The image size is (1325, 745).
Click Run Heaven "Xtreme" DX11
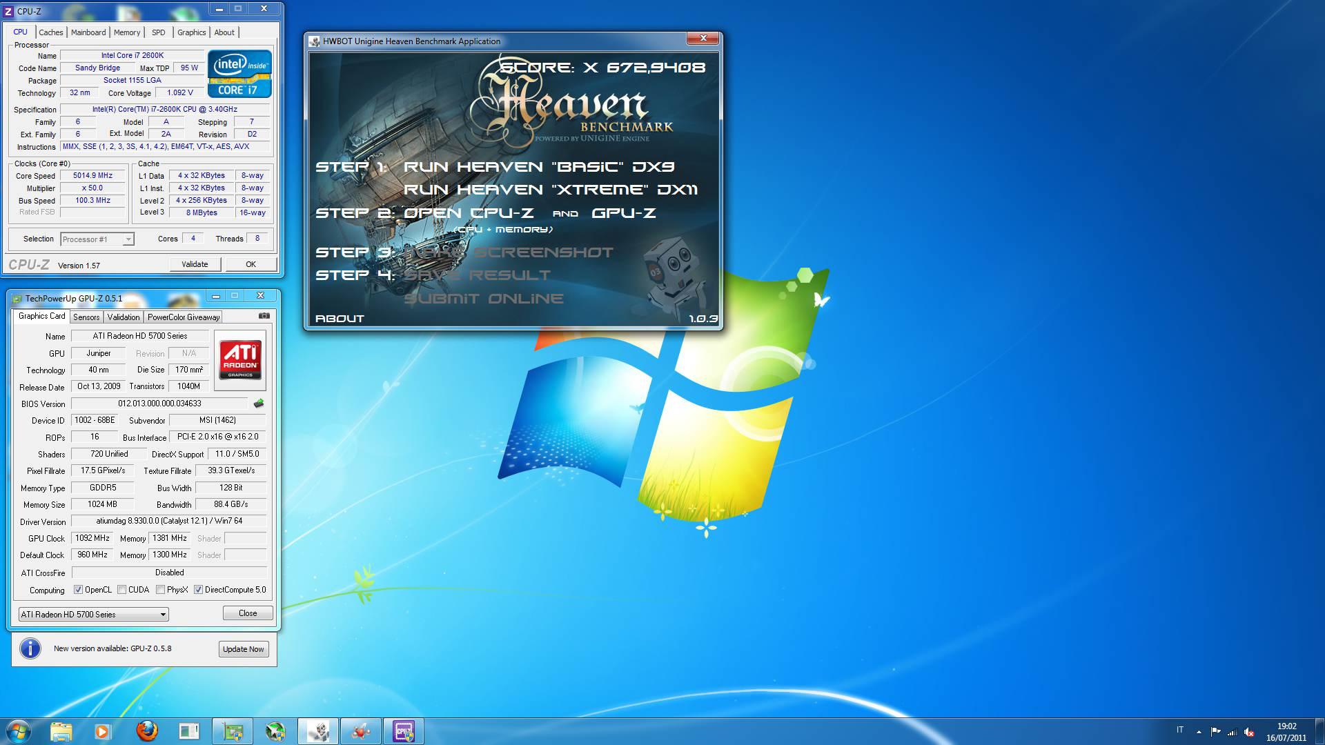(551, 190)
